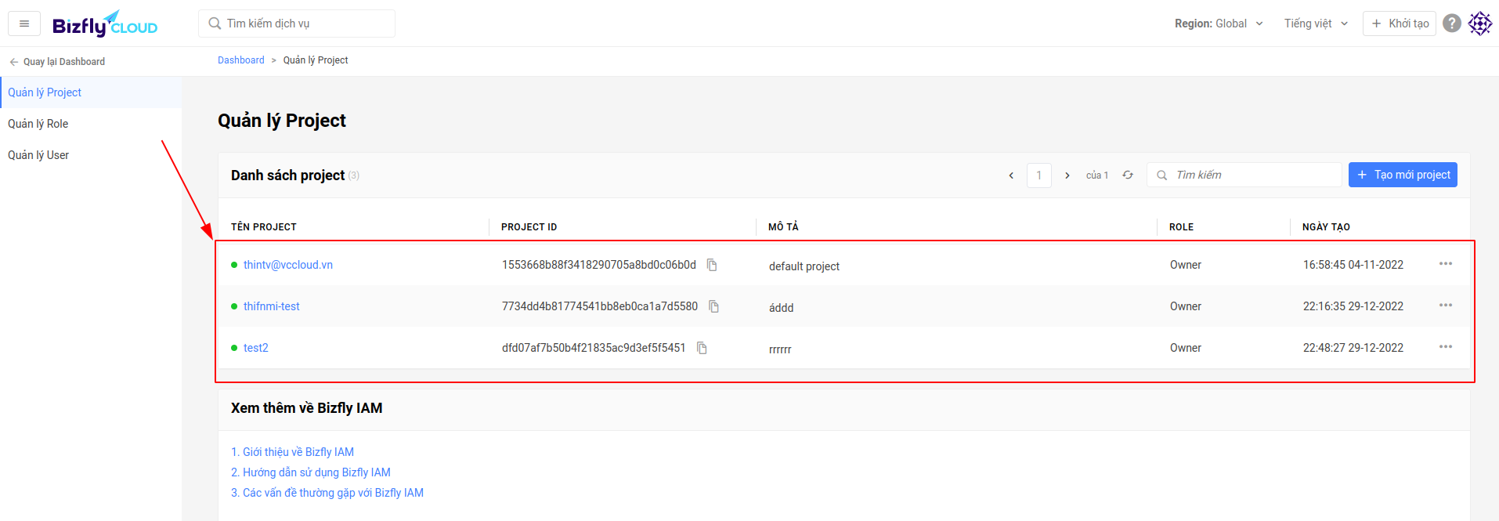Click the help question mark icon
This screenshot has height=521, width=1499.
point(1452,24)
